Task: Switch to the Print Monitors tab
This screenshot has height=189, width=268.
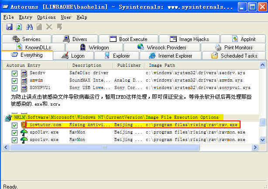Action: [x=234, y=47]
